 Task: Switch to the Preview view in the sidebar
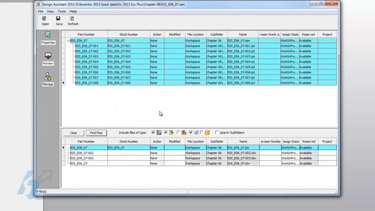coord(48,59)
